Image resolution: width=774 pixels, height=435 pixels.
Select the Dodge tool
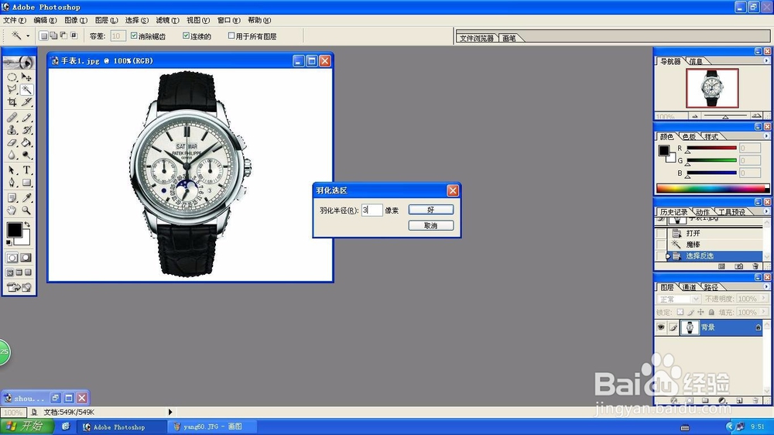[x=26, y=155]
